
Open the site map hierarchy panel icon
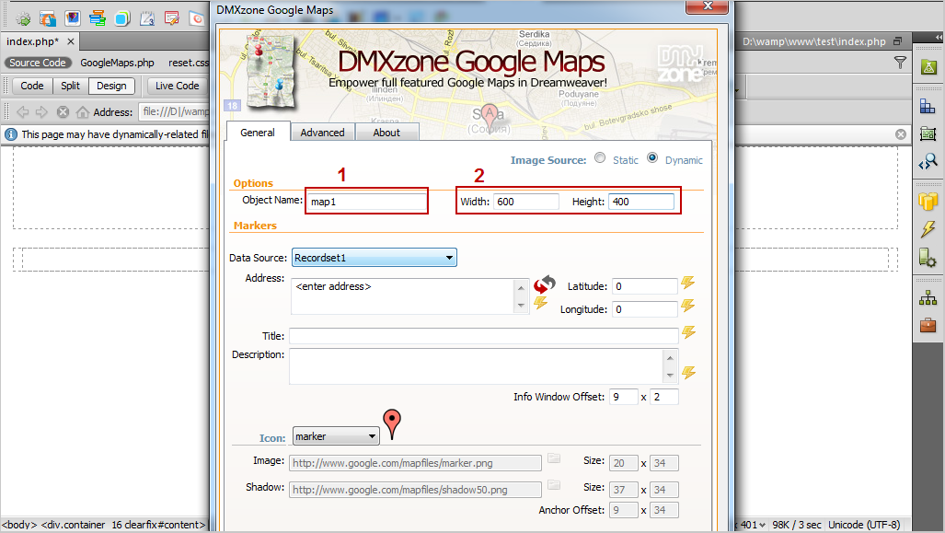[x=928, y=298]
